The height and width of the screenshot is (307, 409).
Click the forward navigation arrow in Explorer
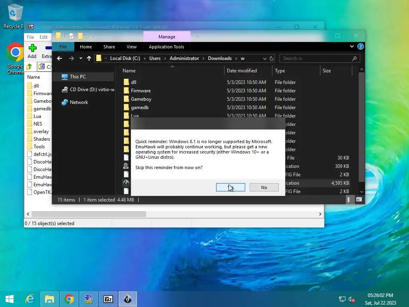[71, 58]
